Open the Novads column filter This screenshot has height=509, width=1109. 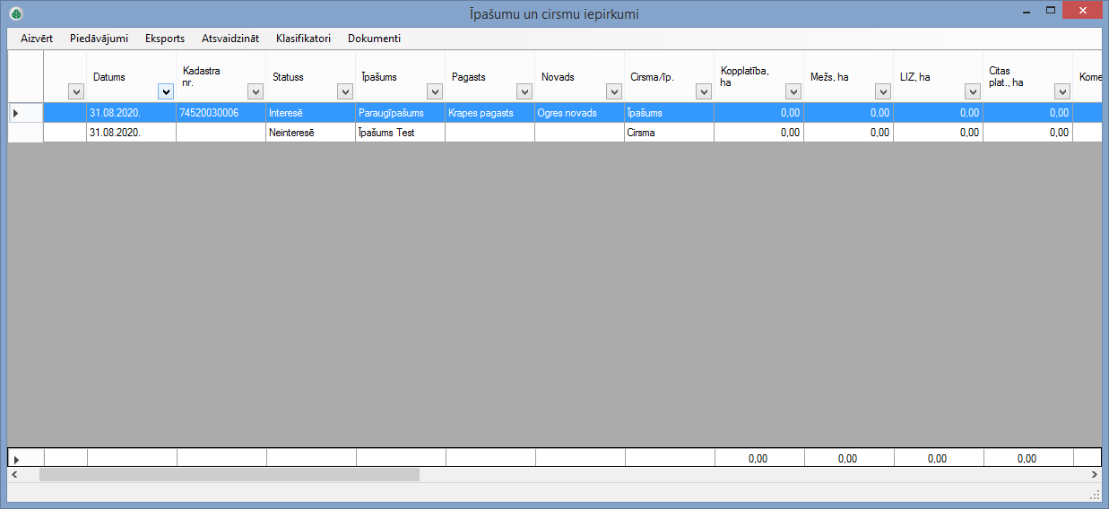coord(614,91)
